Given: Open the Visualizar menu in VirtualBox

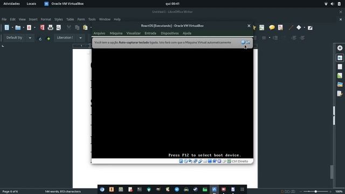Looking at the screenshot, I should tap(133, 33).
